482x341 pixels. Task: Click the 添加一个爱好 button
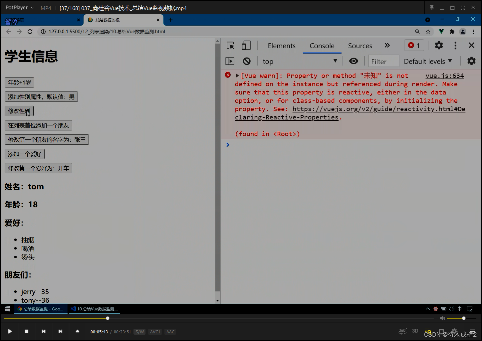(x=25, y=154)
